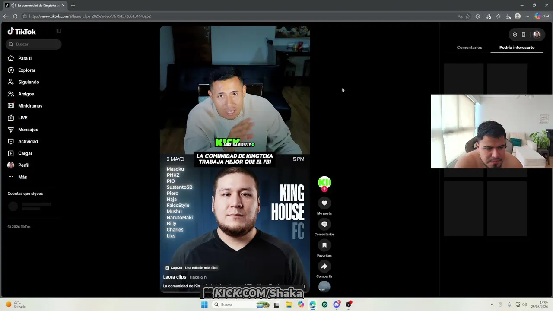
Task: Expand the Más menu in the sidebar
Action: [x=17, y=177]
